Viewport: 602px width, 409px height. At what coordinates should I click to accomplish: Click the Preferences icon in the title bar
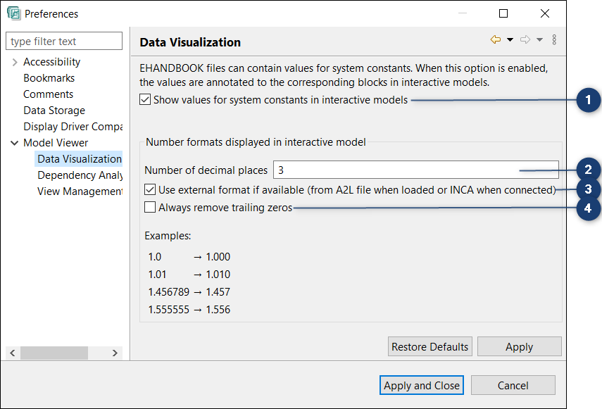click(12, 13)
